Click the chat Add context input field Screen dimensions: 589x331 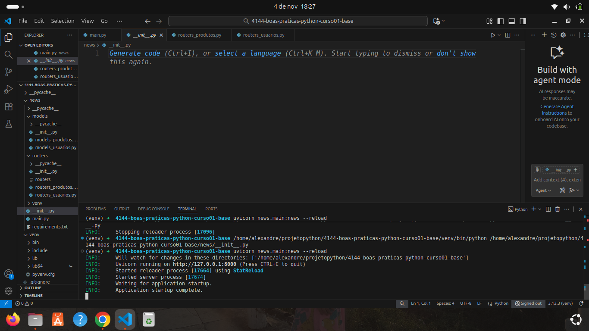[557, 180]
